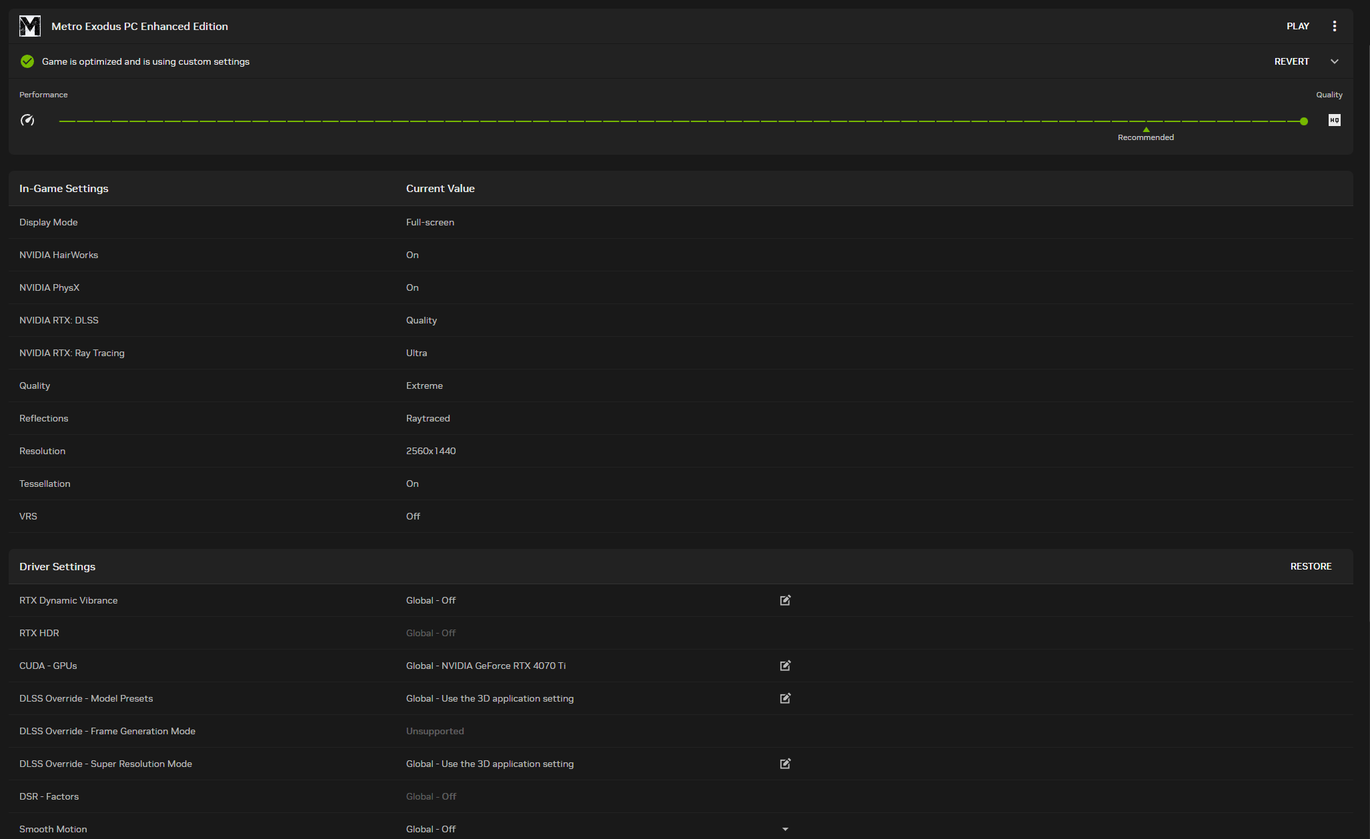
Task: Click the middle of the optimization slider track
Action: [680, 121]
